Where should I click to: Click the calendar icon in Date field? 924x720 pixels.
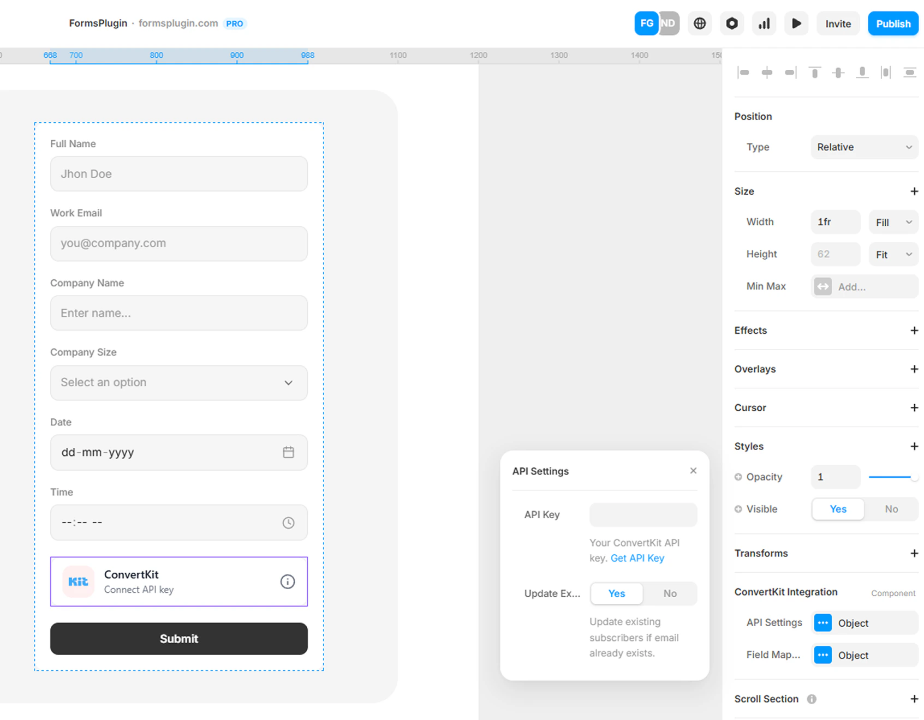[x=288, y=452]
